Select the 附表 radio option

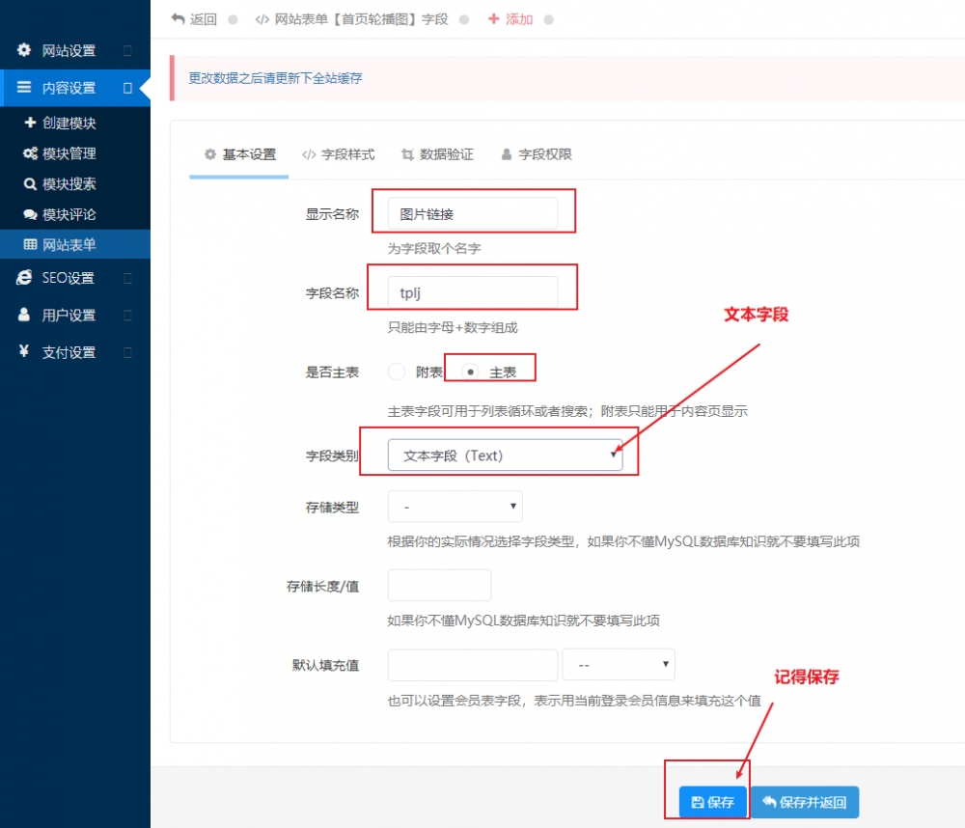click(x=397, y=372)
